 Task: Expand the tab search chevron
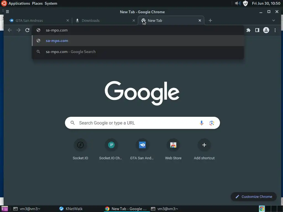274,20
